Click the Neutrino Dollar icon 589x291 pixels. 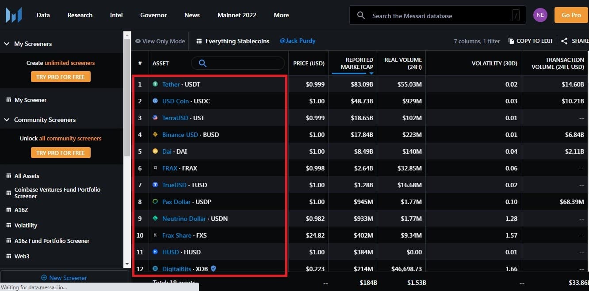click(x=155, y=219)
